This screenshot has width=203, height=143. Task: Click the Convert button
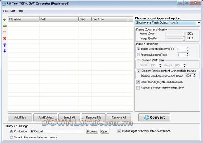[154, 117]
